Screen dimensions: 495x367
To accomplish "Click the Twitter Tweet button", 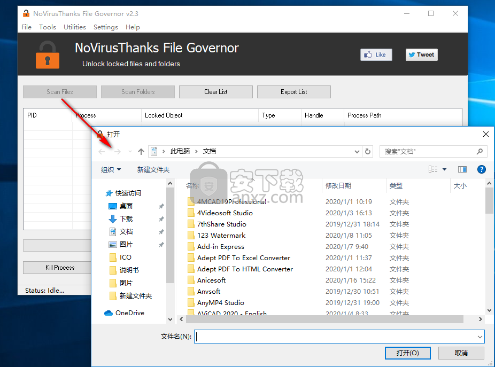I will (421, 54).
